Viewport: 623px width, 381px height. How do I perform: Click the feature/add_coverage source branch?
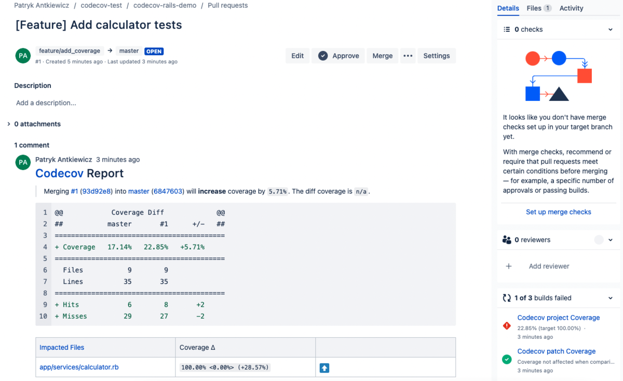point(69,51)
